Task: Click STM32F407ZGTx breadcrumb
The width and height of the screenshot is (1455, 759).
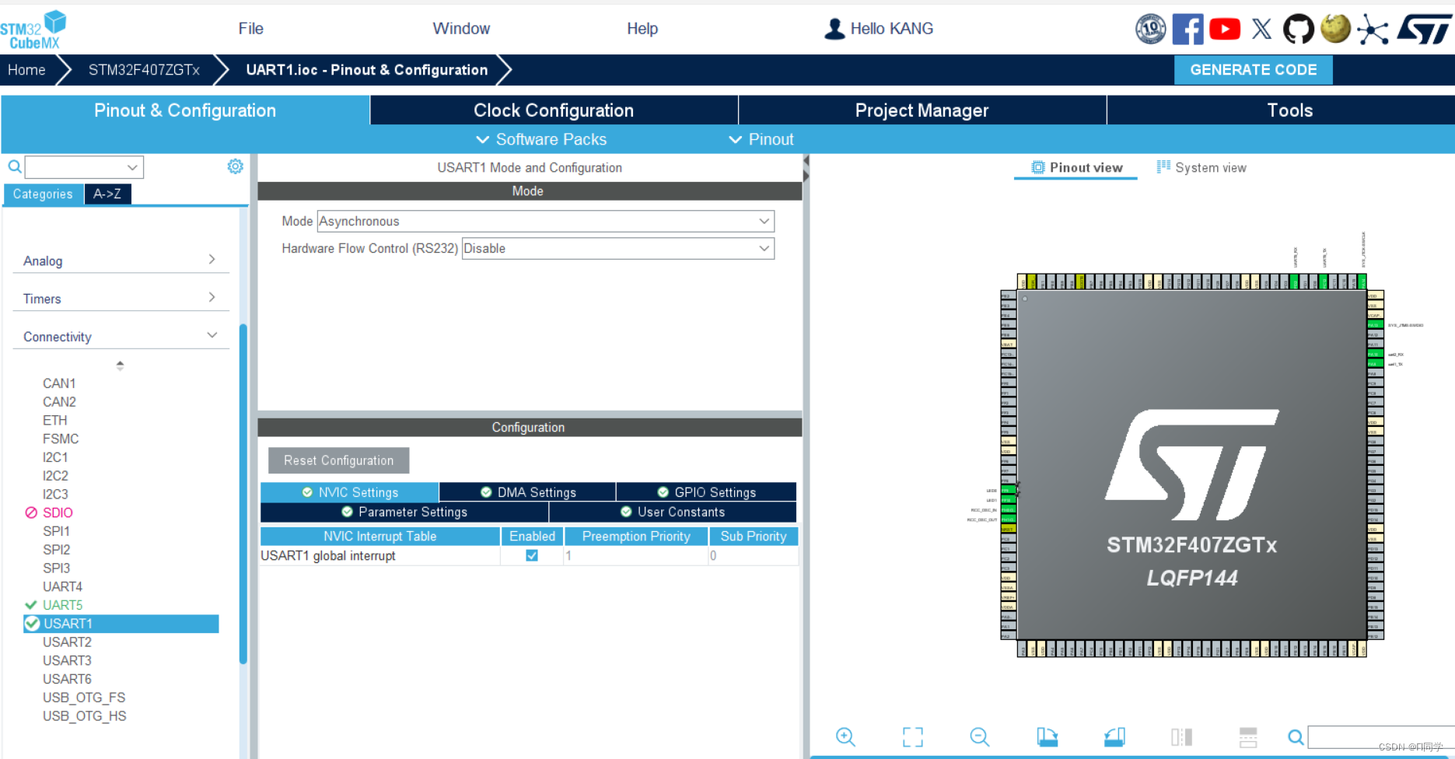Action: (144, 70)
